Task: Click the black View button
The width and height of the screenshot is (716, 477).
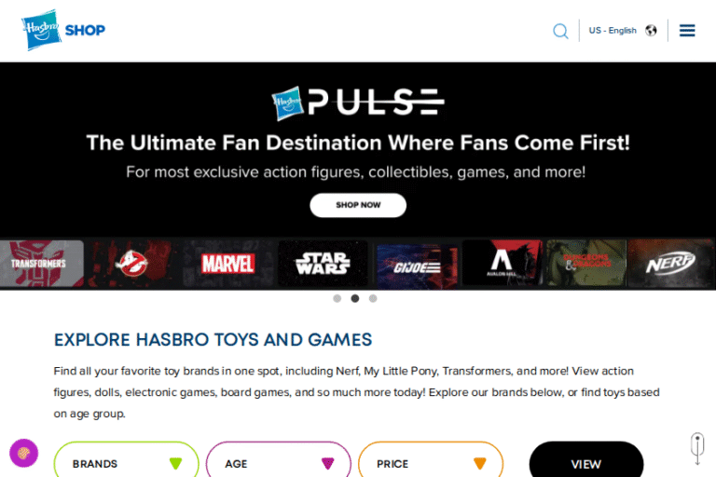Action: click(x=586, y=460)
